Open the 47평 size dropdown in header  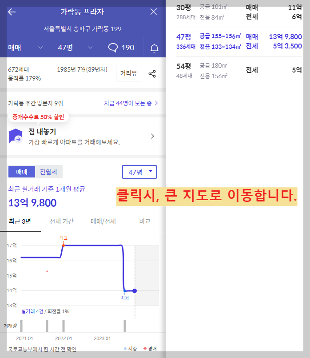coord(75,48)
